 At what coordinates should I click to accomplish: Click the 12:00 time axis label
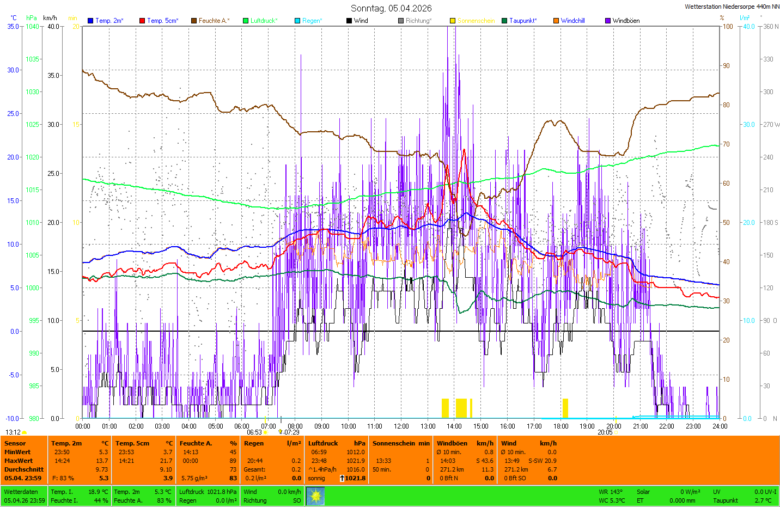(401, 426)
